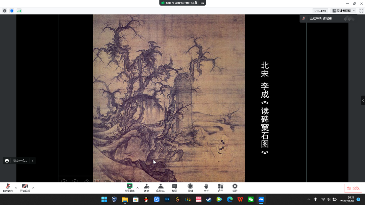
Task: Leave the meeting via 离开会议
Action: tap(353, 188)
